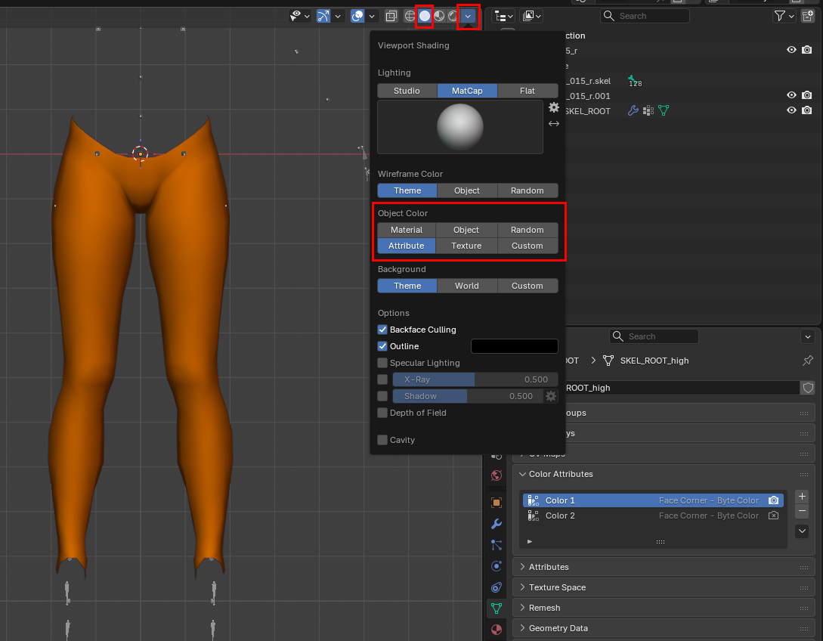823x641 pixels.
Task: Switch viewport to Material Preview shading
Action: click(x=439, y=17)
